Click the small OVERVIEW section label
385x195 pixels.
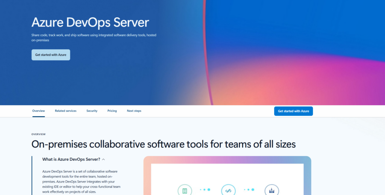38,134
